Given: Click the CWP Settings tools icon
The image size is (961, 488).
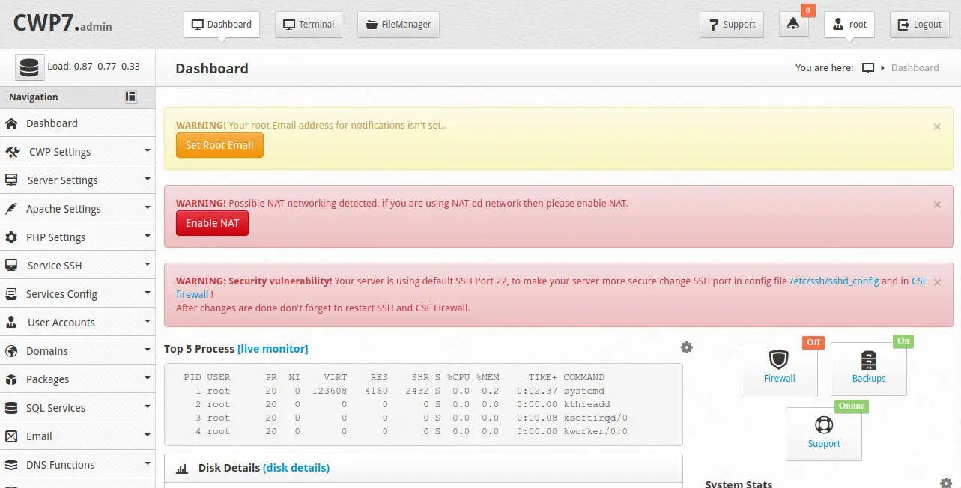Looking at the screenshot, I should [x=13, y=152].
